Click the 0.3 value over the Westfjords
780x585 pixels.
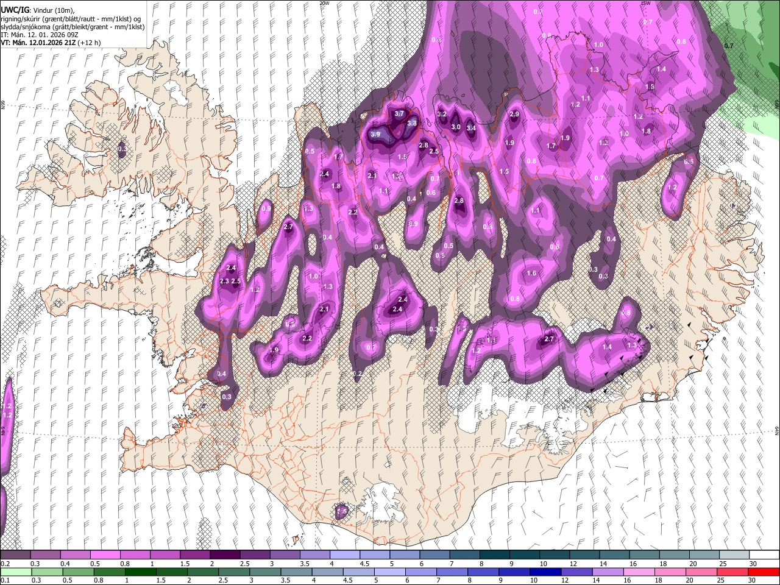pyautogui.click(x=122, y=149)
